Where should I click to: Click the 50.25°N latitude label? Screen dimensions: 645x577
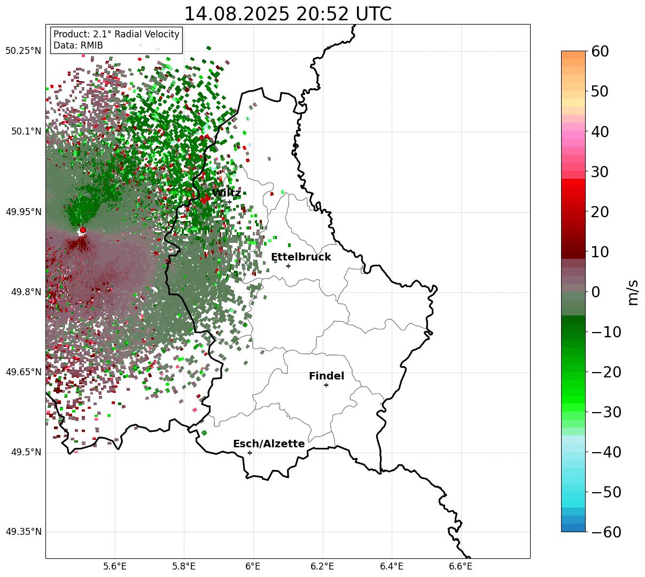click(x=24, y=51)
